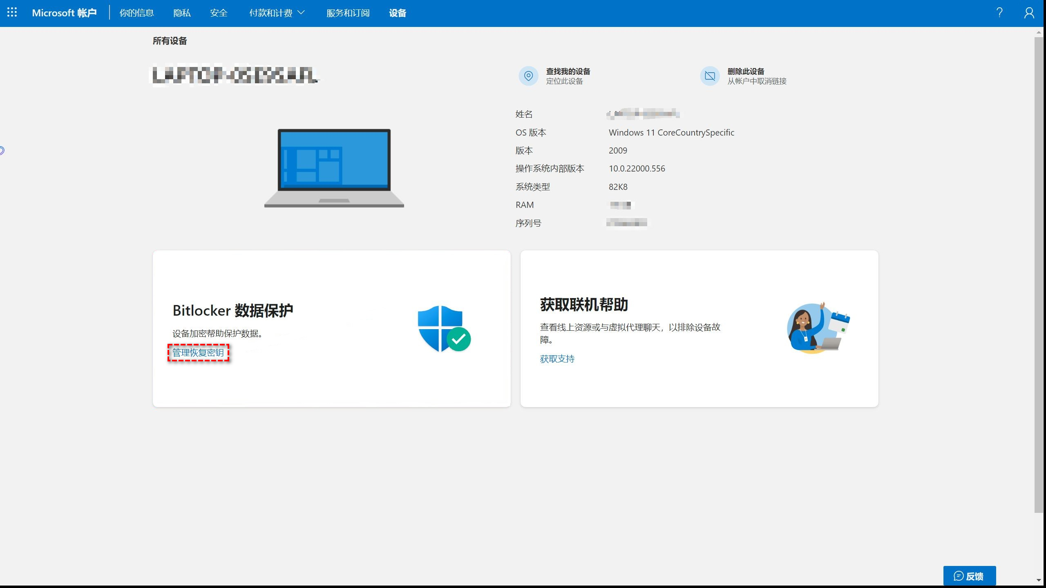This screenshot has height=588, width=1046.
Task: Click the help question mark icon
Action: point(999,13)
